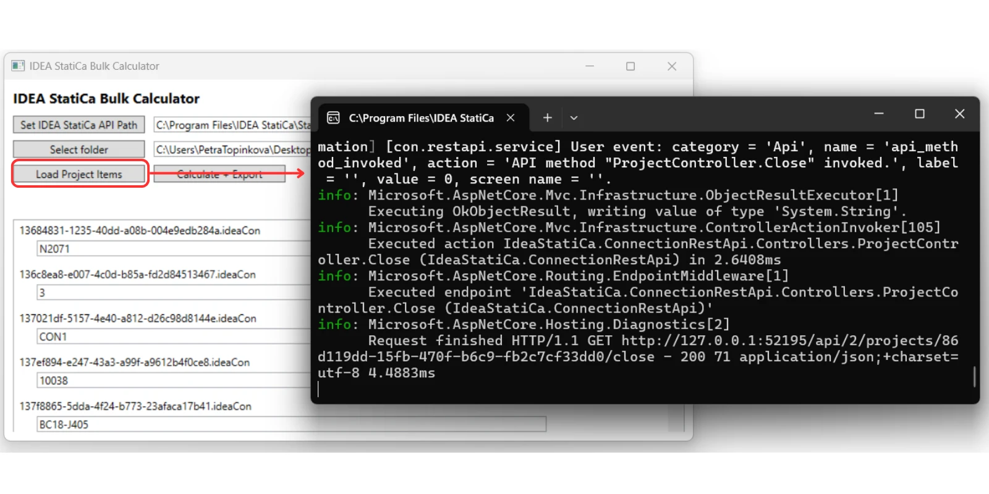Close the terminal window
Screen dimensions: 989x494
click(x=959, y=114)
